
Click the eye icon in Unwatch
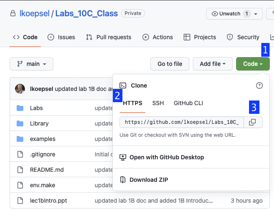tap(214, 14)
